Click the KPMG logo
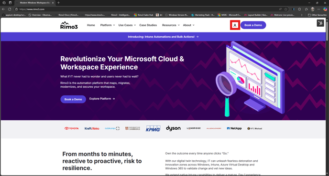 tap(153, 128)
